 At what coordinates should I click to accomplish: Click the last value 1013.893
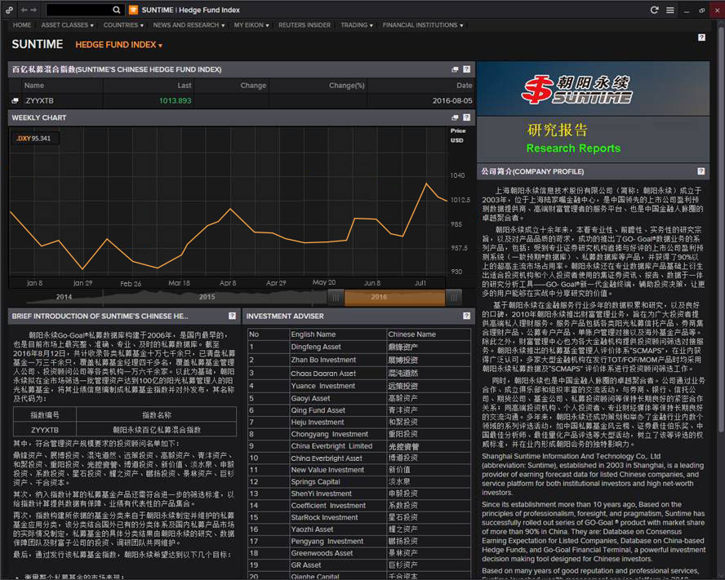(176, 100)
